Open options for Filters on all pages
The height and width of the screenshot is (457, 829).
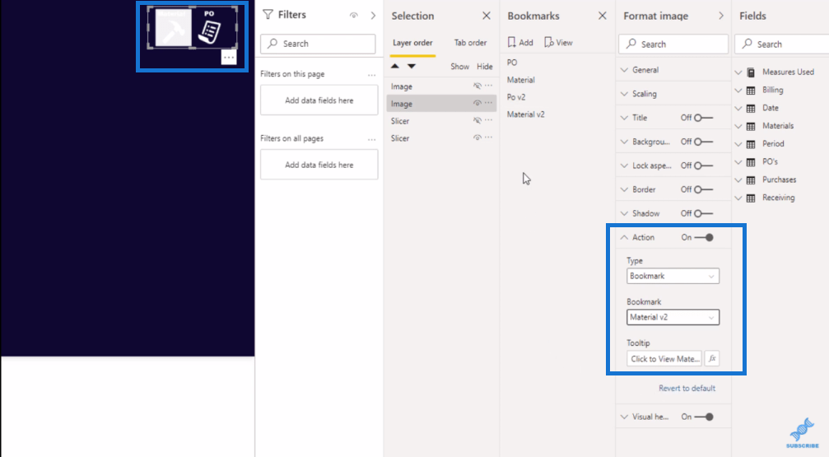[x=371, y=139]
